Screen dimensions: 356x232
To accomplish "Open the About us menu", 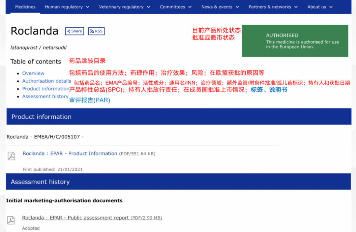I will click(x=316, y=7).
